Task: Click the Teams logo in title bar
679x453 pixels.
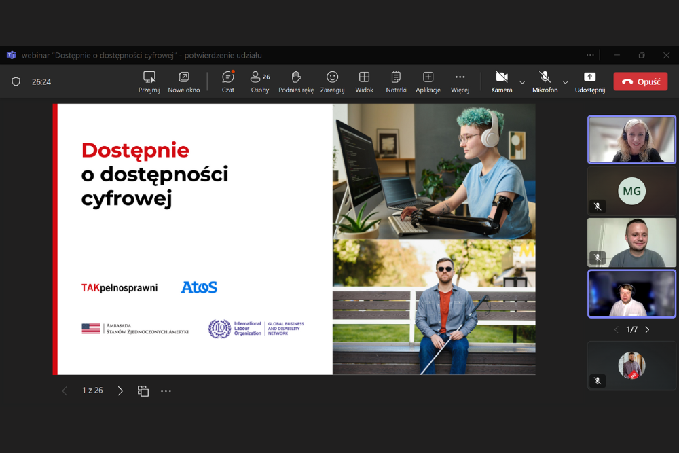Action: click(12, 55)
